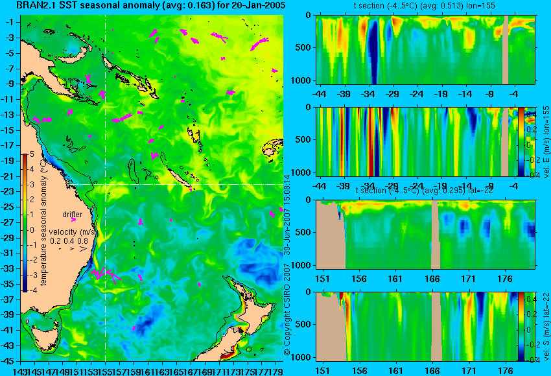Click the "-4" label under the top temperature section

(514, 94)
